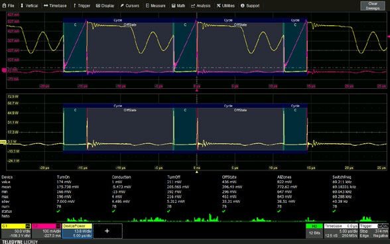Open the Utilities menu
The width and height of the screenshot is (390, 244).
[226, 5]
